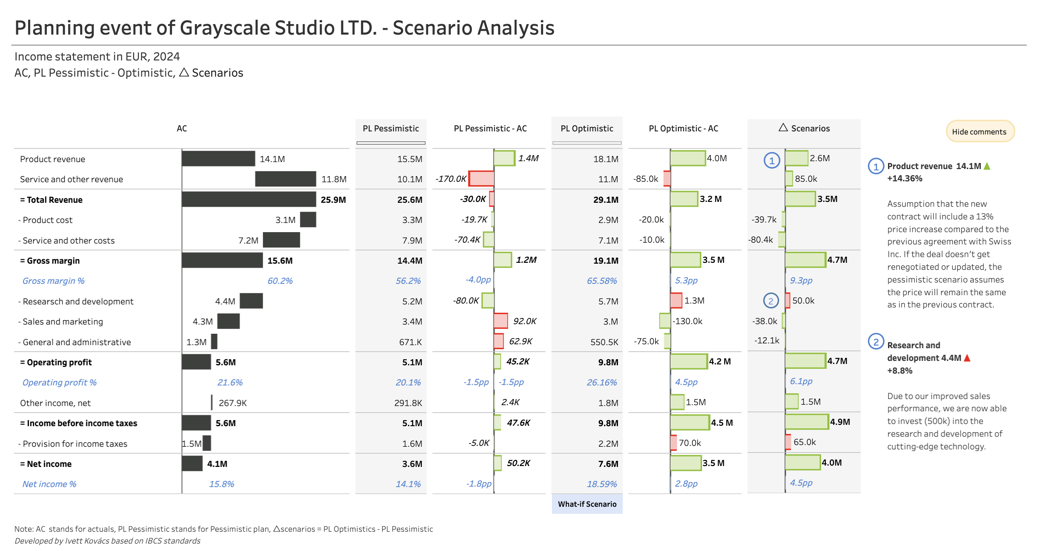Select the Operating profit % row label
The image size is (1039, 551).
[x=59, y=382]
